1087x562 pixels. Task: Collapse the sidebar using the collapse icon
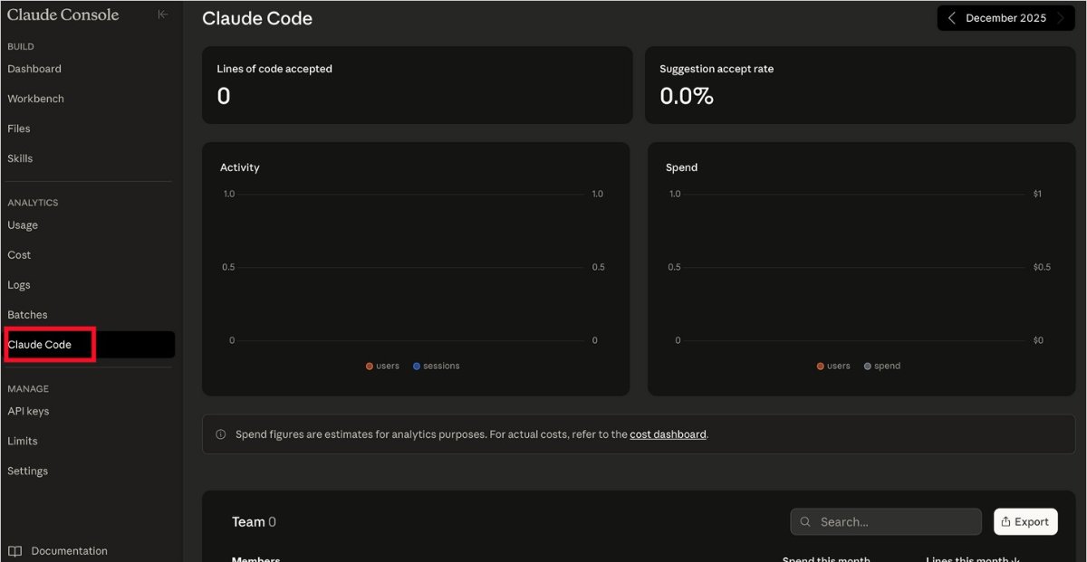(163, 14)
